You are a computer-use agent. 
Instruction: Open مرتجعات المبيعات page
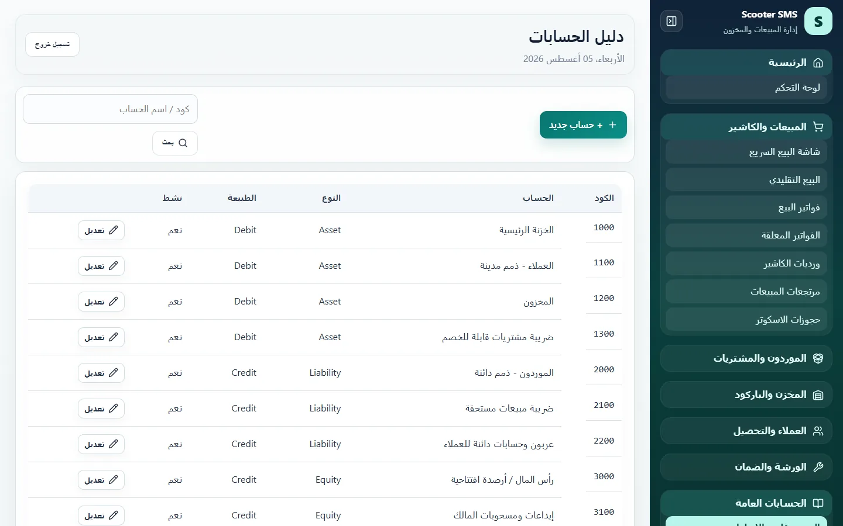point(746,292)
